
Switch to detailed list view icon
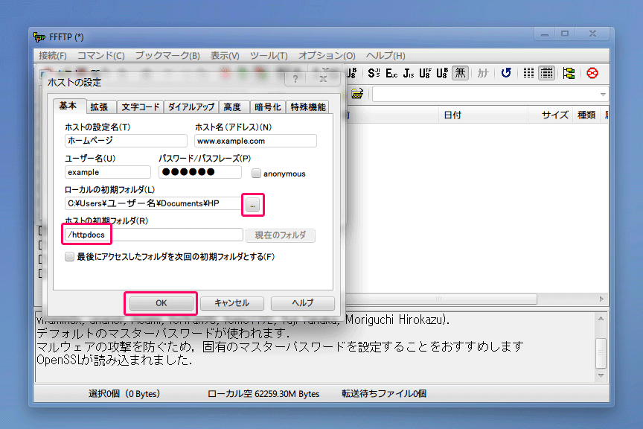547,73
